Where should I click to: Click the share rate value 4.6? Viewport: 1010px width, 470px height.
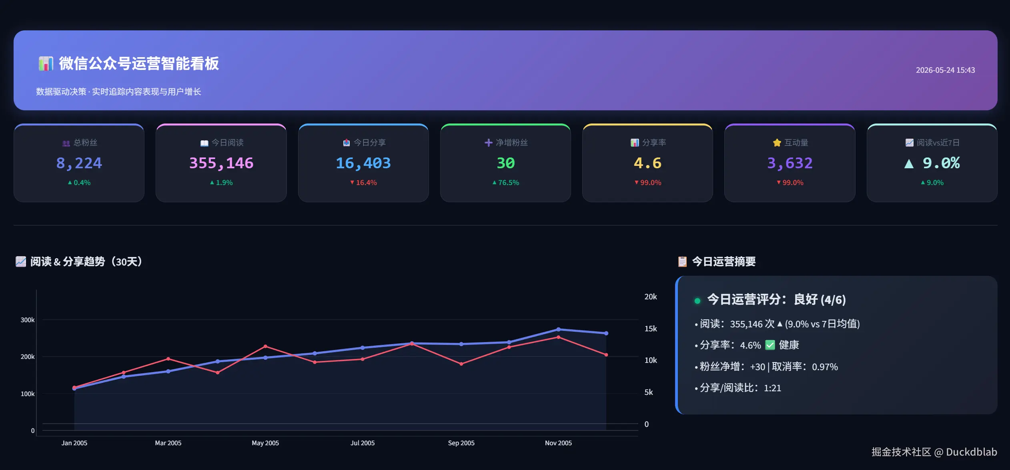point(647,163)
